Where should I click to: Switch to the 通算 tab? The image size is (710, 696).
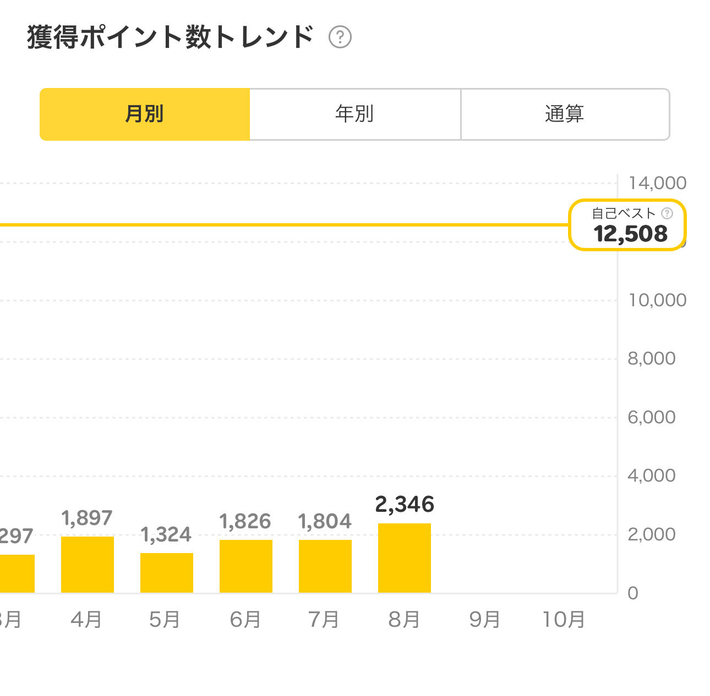tap(565, 114)
